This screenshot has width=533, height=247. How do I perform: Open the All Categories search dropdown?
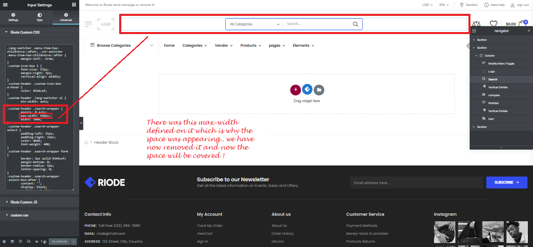coord(254,24)
